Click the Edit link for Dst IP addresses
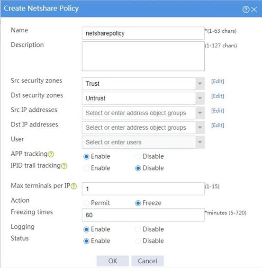Image resolution: width=262 pixels, height=268 pixels. (x=217, y=125)
